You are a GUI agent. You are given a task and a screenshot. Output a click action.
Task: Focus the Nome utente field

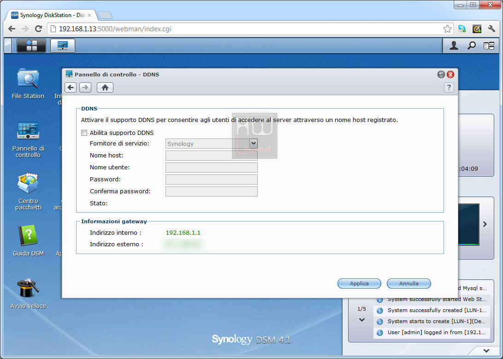[212, 167]
